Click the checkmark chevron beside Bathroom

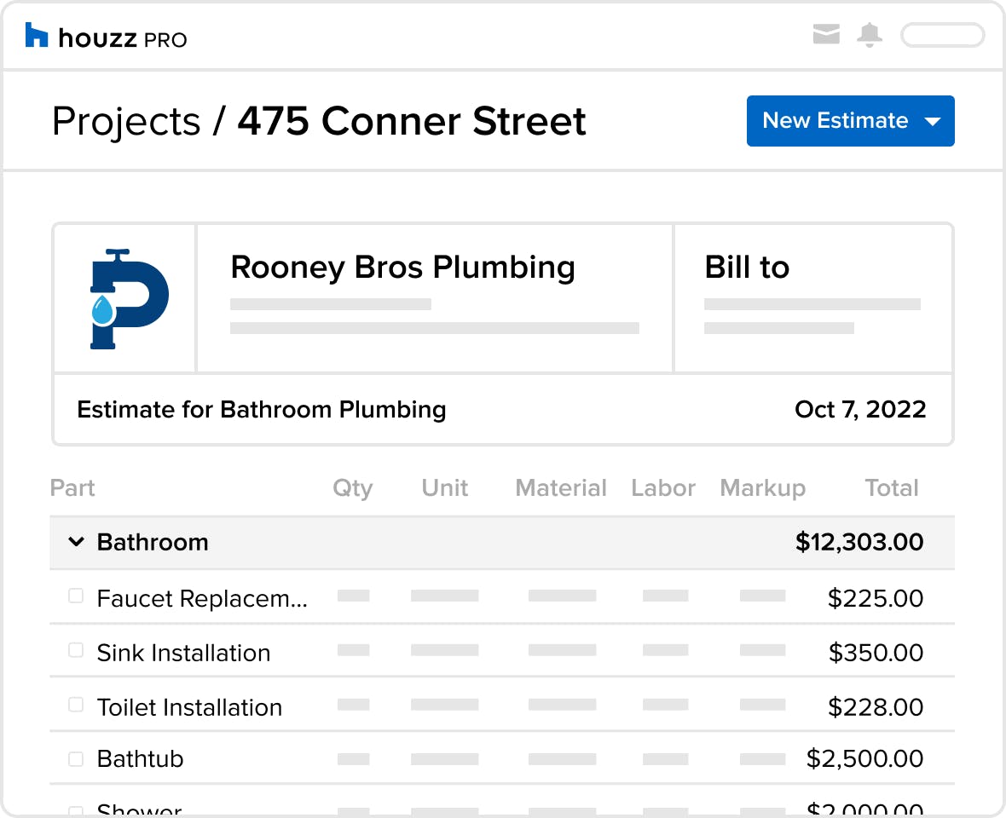pos(76,542)
